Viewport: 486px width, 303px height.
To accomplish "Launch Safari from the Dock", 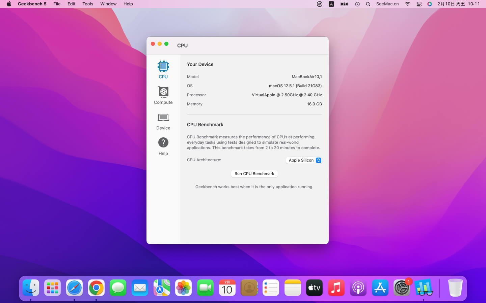I will (74, 288).
